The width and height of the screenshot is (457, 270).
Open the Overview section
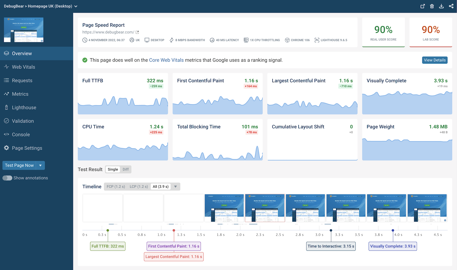37,53
